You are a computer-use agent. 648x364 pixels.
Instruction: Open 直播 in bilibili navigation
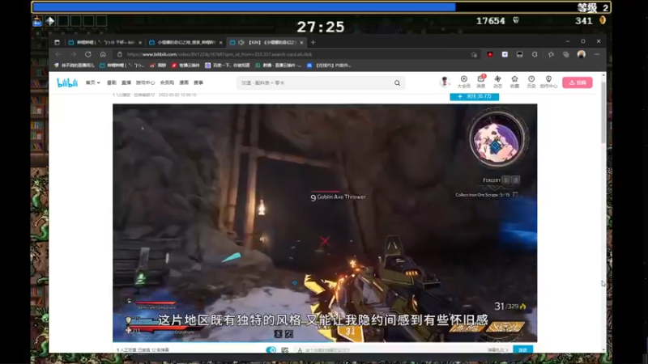[126, 83]
